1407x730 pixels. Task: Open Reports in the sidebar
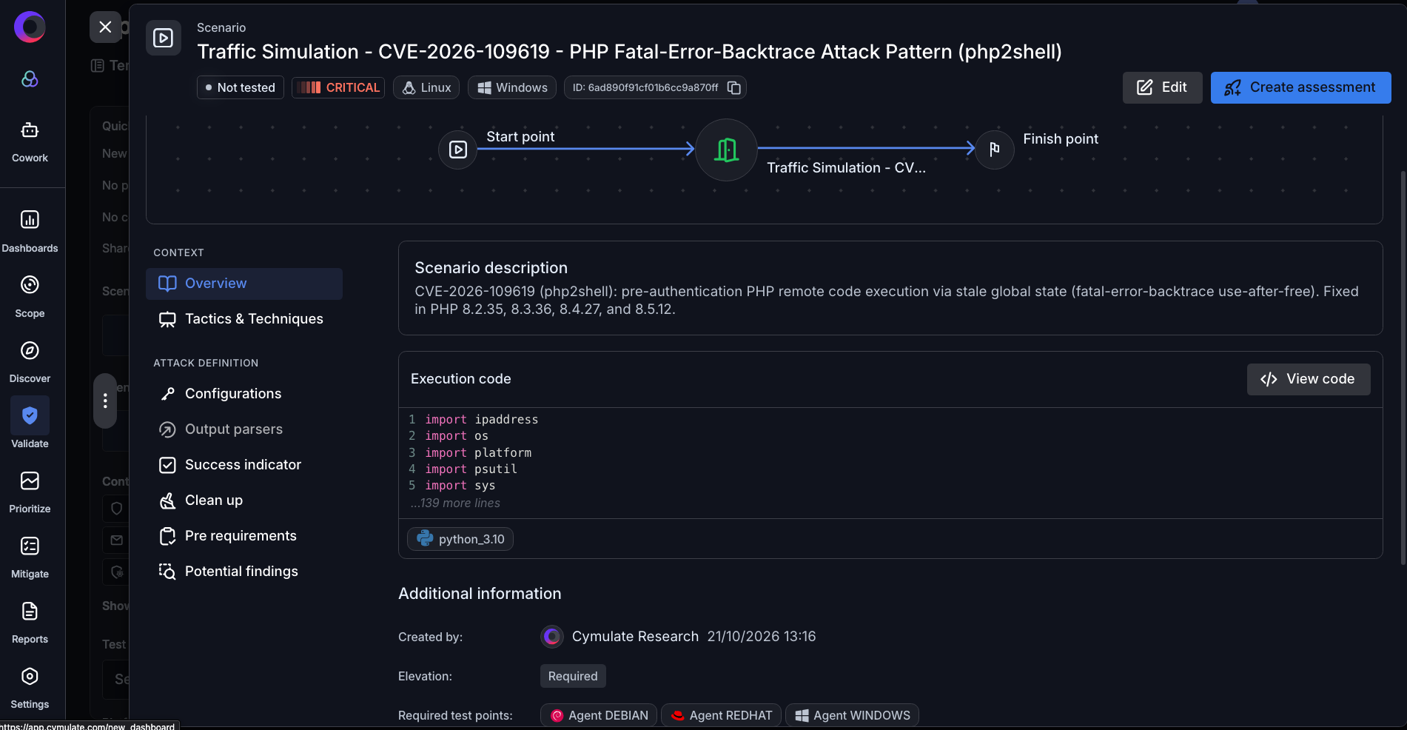pos(30,623)
